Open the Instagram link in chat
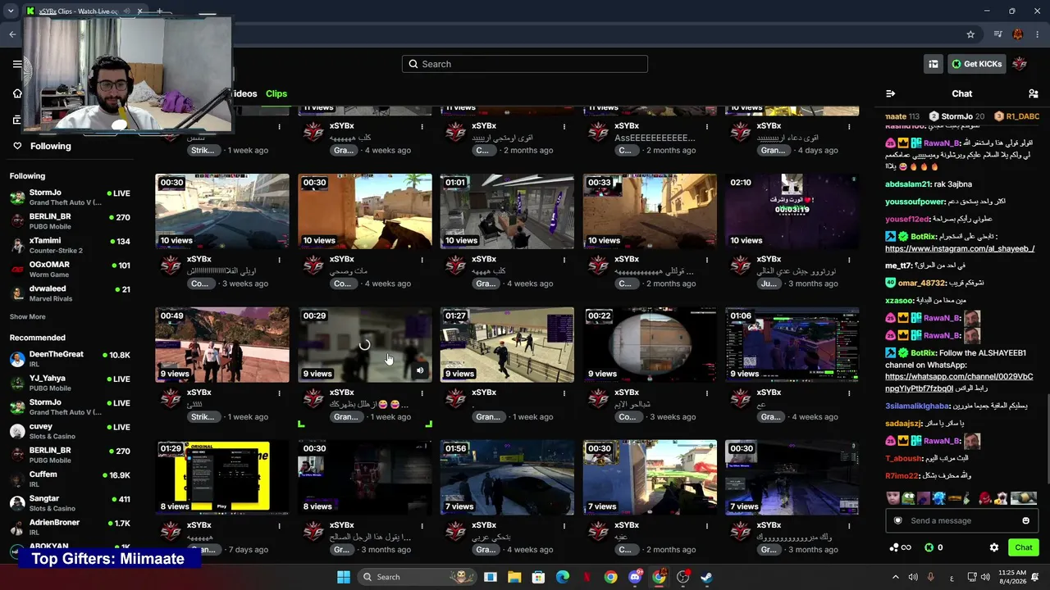Image resolution: width=1050 pixels, height=590 pixels. 960,248
